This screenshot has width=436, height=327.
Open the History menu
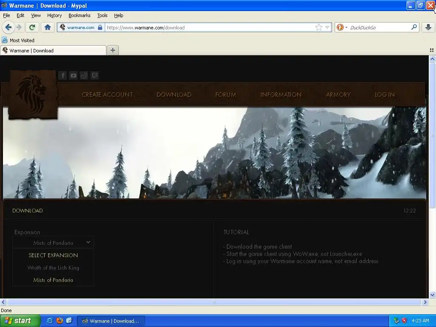54,15
